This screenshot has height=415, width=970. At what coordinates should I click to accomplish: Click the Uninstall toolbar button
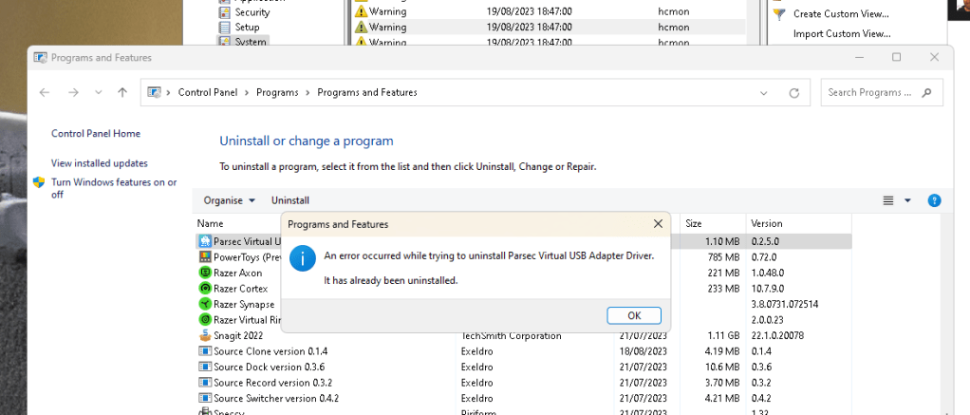tap(290, 200)
